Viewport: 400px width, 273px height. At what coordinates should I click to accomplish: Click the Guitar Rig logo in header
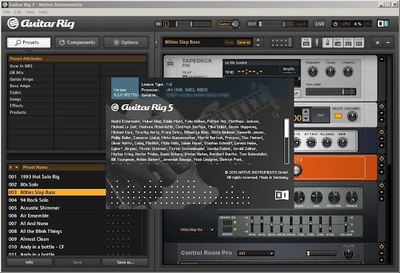pos(41,24)
